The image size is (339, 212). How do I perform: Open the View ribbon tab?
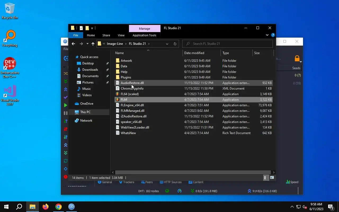[x=121, y=35]
